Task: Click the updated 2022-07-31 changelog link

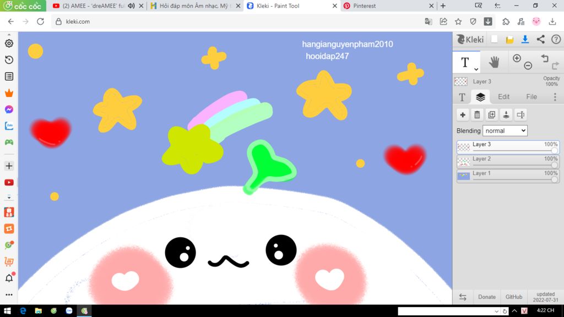Action: (546, 297)
